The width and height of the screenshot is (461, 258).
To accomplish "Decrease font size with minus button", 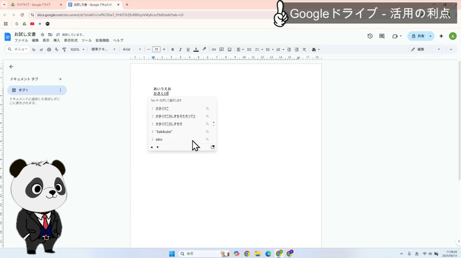I will (149, 50).
